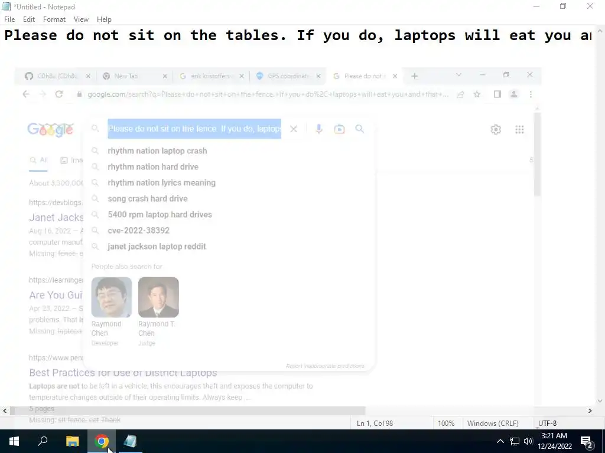Open Google search by image camera icon
605x453 pixels.
pos(339,129)
